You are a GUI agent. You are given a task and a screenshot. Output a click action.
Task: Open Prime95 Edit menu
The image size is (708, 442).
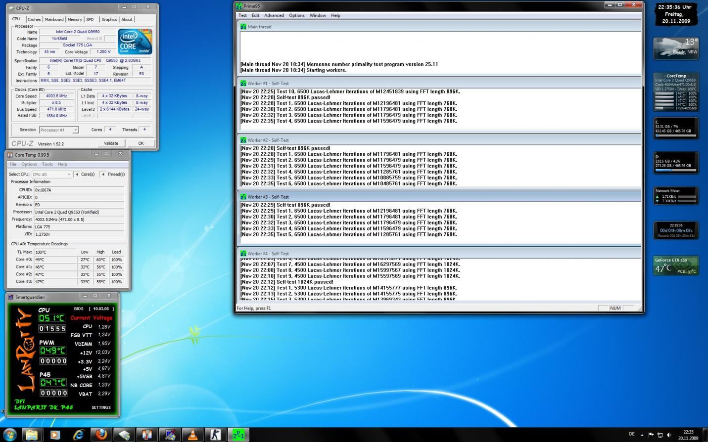click(x=255, y=15)
